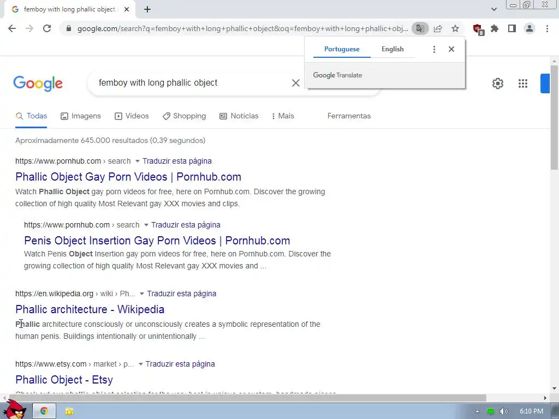Expand the Mais menu
Image resolution: width=559 pixels, height=419 pixels.
(x=283, y=116)
